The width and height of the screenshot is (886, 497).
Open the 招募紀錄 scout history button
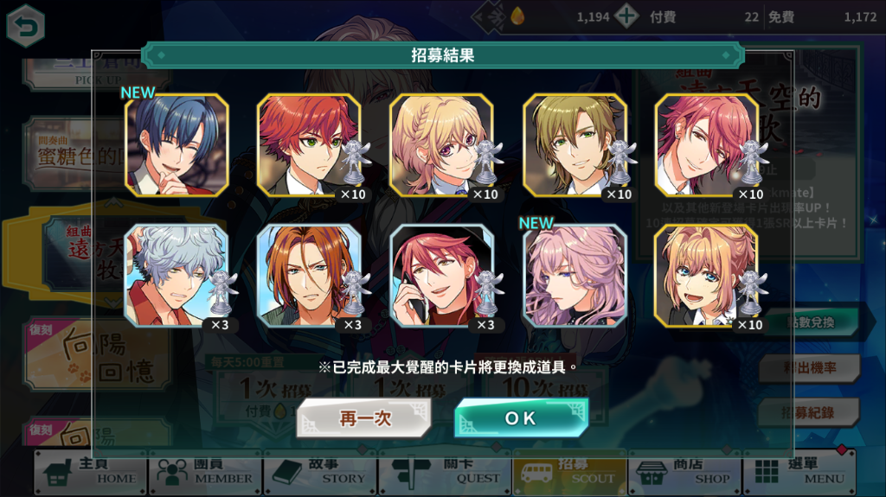809,413
